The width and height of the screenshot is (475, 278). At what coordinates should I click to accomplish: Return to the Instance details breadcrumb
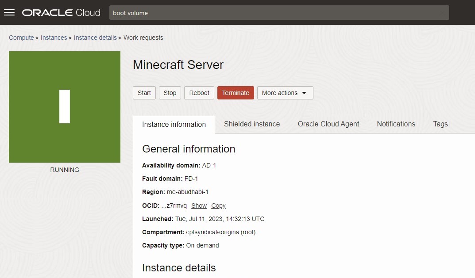[x=95, y=38]
